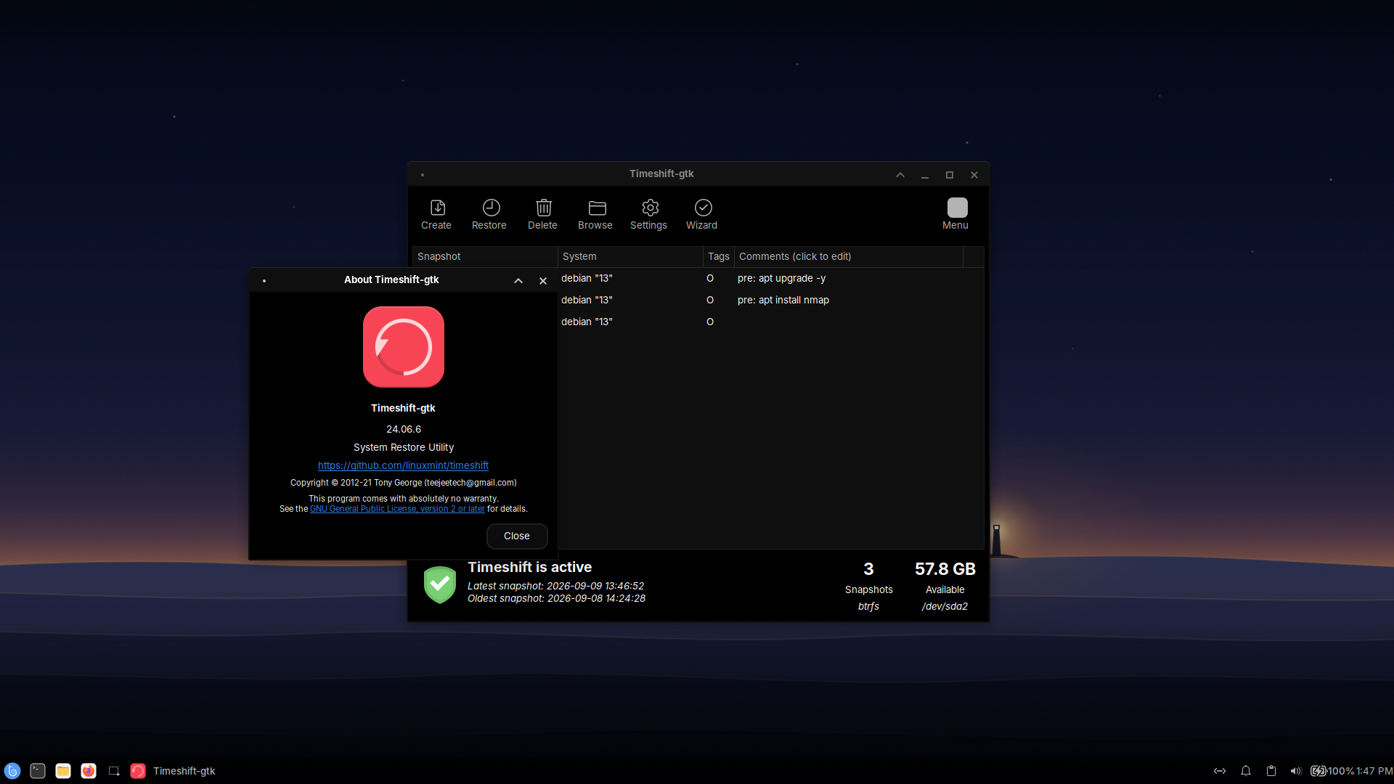The image size is (1394, 784).
Task: Click the 1:47 PM clock
Action: [x=1374, y=771]
